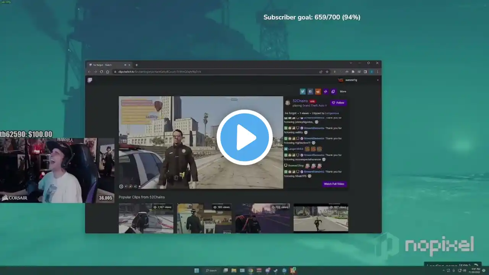Select the 'Ive forgot - Twitch' tab

click(109, 65)
